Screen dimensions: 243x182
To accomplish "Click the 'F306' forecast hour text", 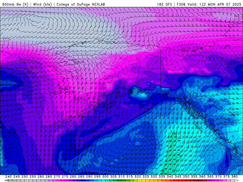I will click(x=181, y=4).
